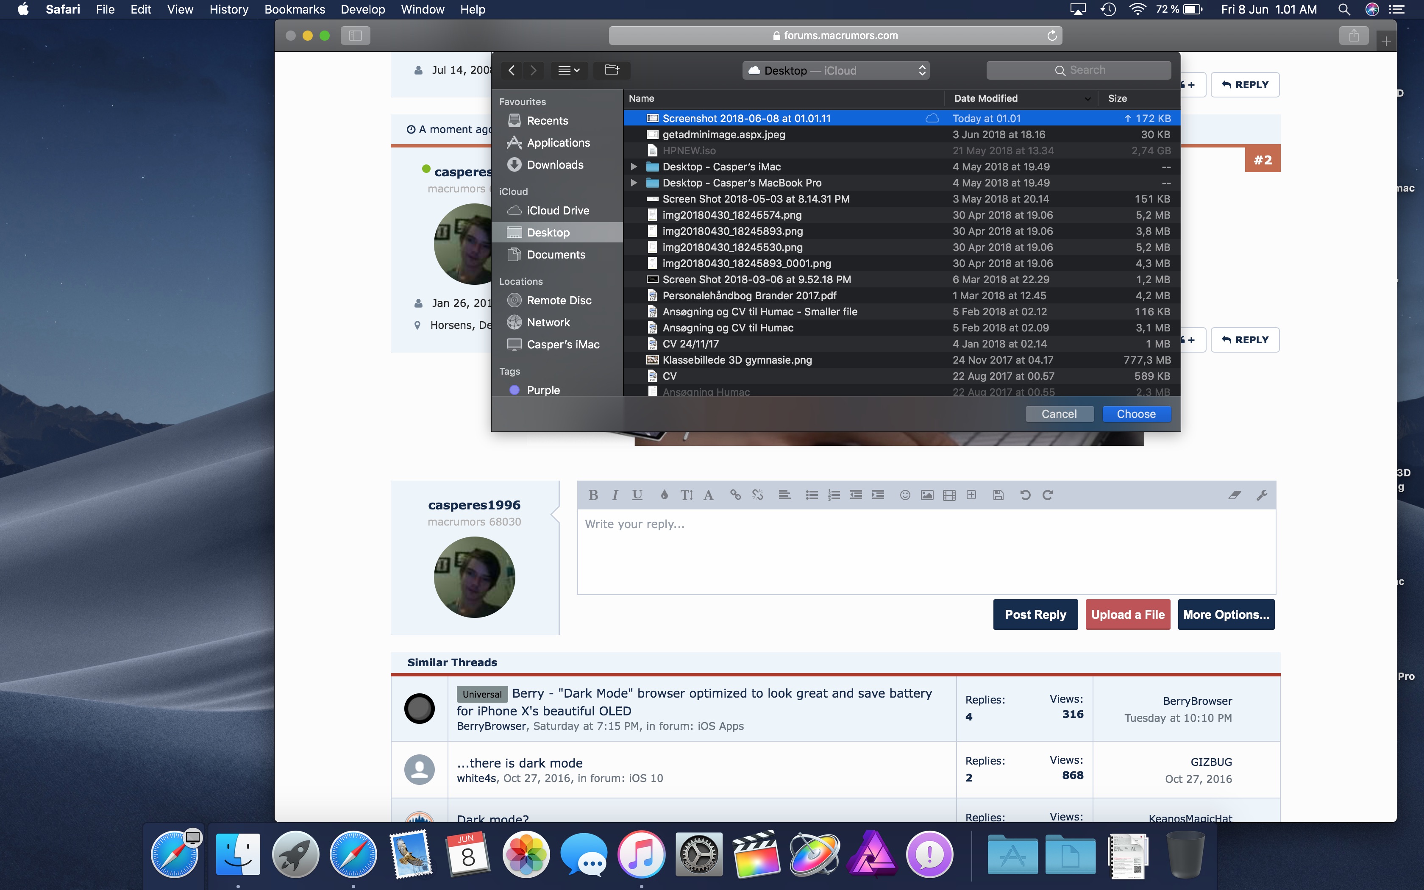This screenshot has width=1424, height=890.
Task: Go forward in the file dialog
Action: point(533,70)
